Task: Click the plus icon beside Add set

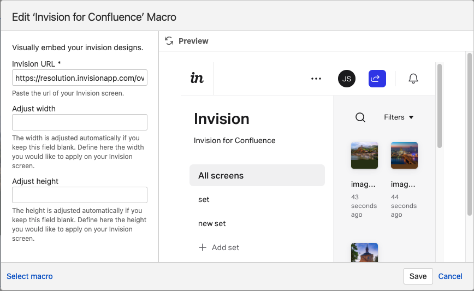Action: 203,247
